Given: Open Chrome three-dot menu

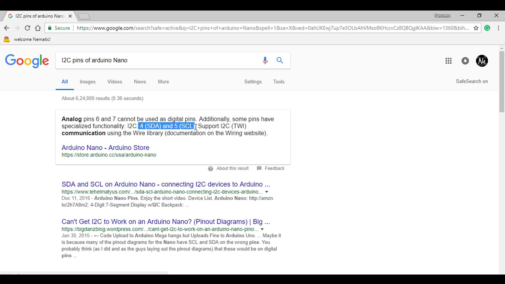Looking at the screenshot, I should 498,28.
